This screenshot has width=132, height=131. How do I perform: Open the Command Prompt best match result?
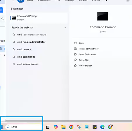click(x=39, y=18)
